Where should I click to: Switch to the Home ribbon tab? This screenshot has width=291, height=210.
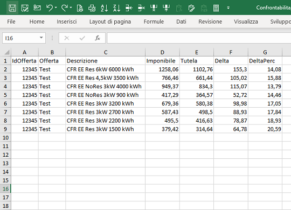point(37,22)
